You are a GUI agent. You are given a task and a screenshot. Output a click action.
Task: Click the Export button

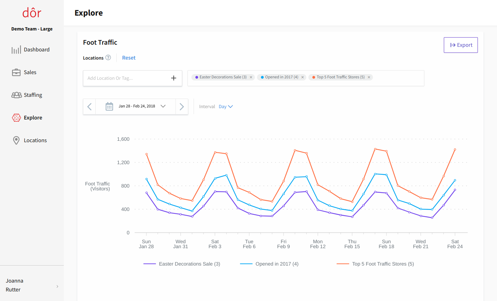click(460, 45)
